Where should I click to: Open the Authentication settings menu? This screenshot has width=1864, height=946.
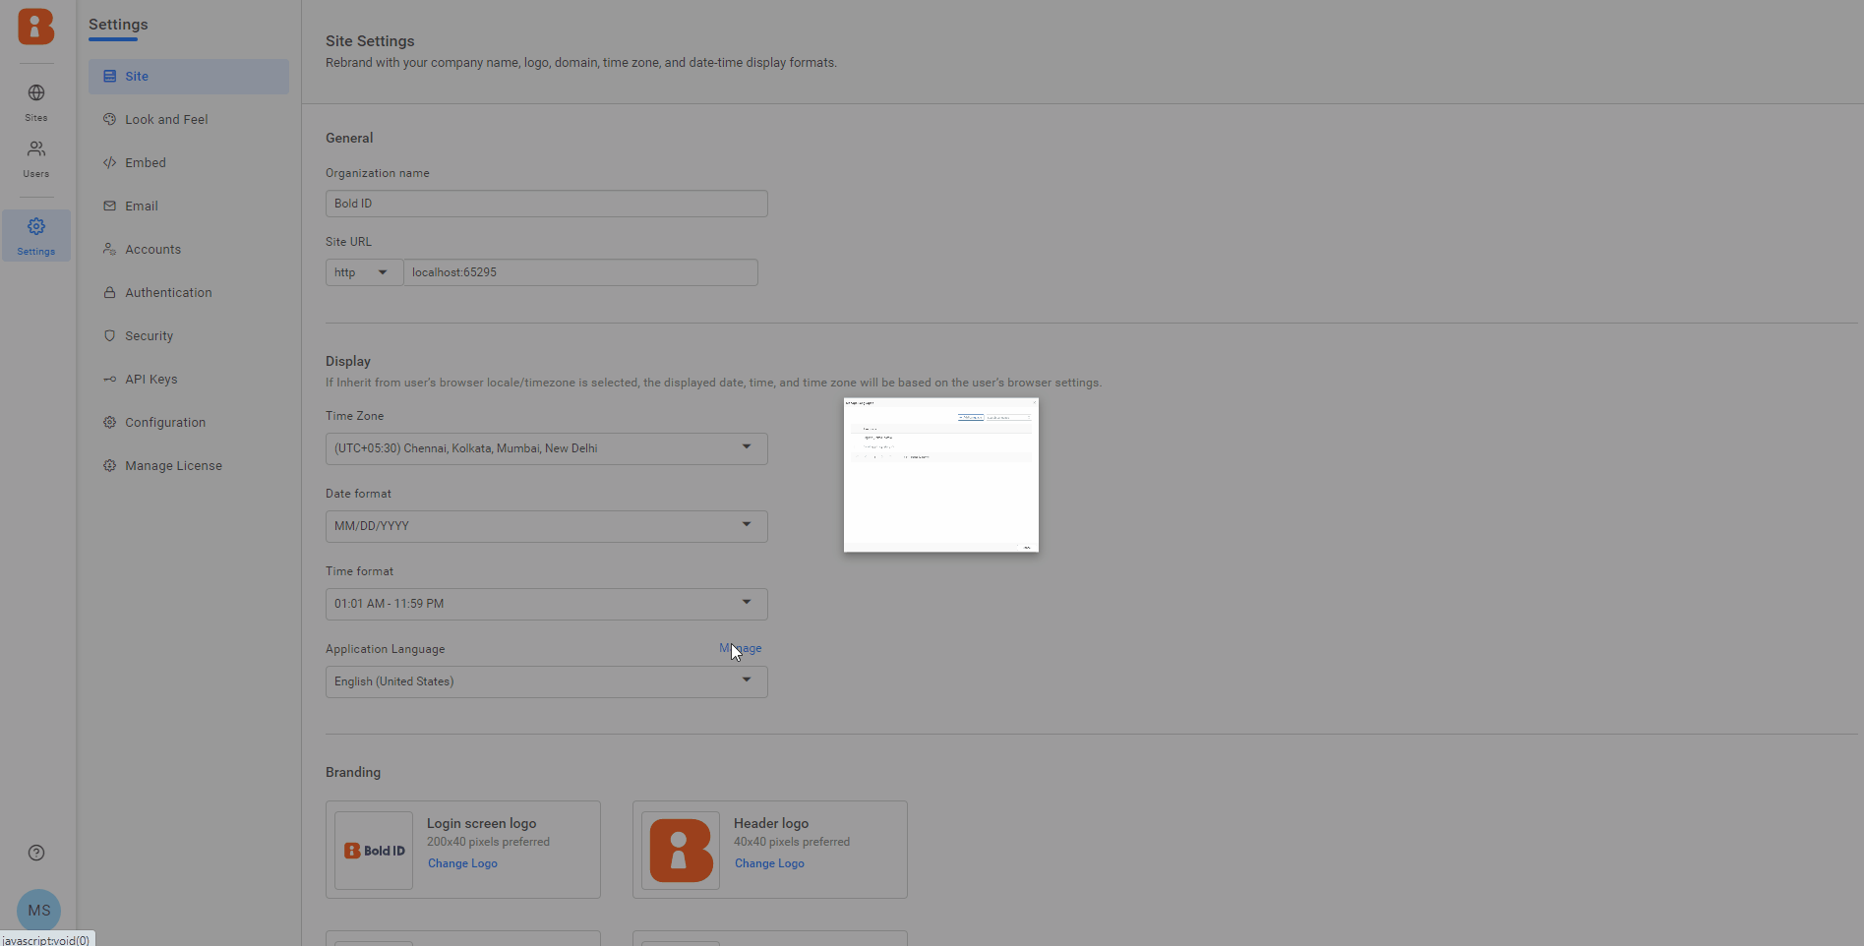[168, 293]
